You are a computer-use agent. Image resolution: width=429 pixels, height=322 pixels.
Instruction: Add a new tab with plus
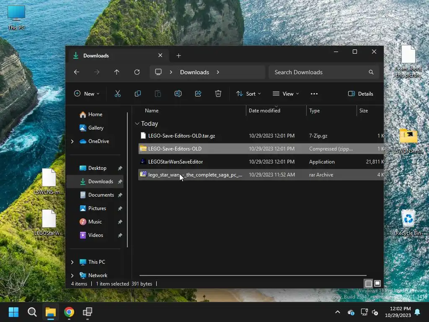(x=178, y=56)
